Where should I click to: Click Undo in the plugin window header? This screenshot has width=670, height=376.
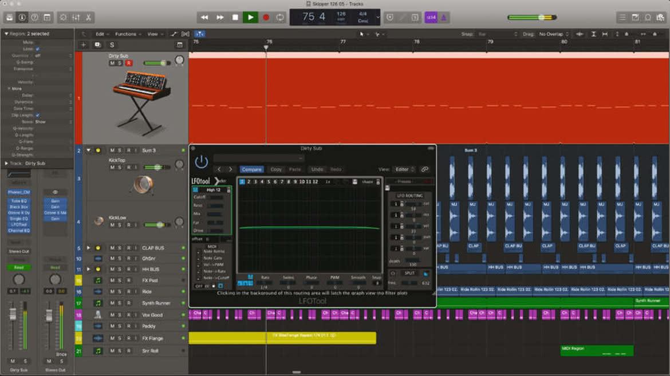pyautogui.click(x=317, y=169)
